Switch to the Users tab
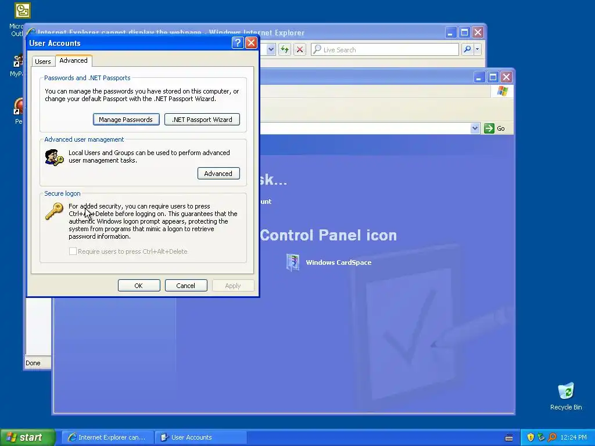595x446 pixels. [43, 62]
